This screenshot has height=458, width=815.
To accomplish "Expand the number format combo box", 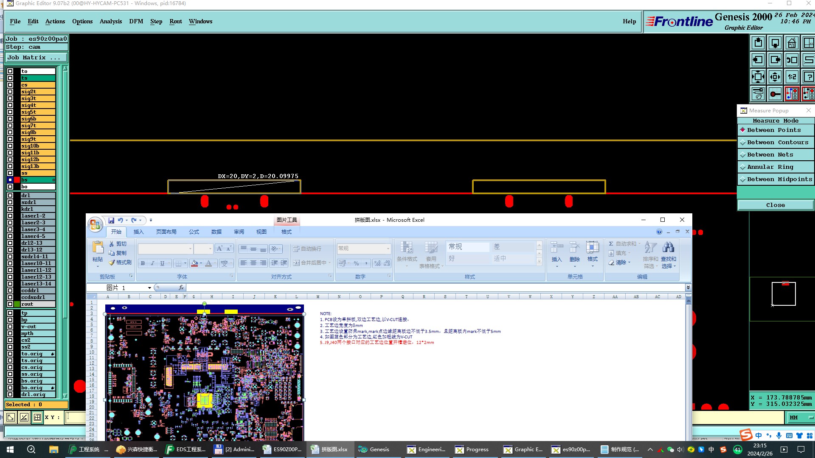I will coord(388,249).
